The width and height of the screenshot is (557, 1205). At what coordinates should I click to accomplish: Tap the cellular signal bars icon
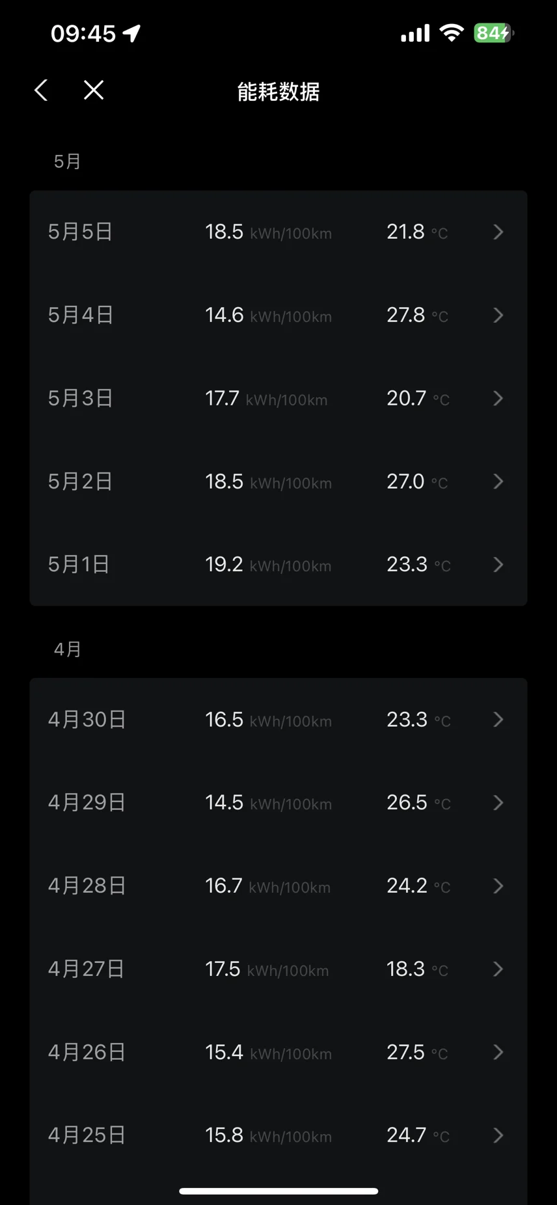point(415,33)
